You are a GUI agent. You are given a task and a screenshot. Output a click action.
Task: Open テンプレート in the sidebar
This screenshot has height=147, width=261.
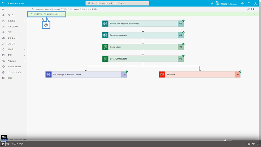point(14,38)
